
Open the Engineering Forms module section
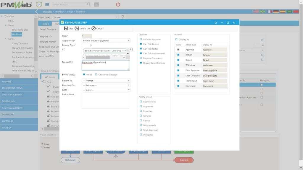pos(19,88)
